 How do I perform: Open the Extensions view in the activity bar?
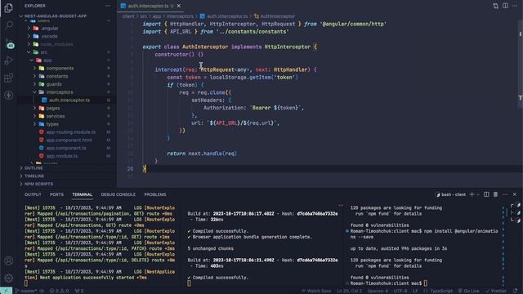[x=9, y=78]
